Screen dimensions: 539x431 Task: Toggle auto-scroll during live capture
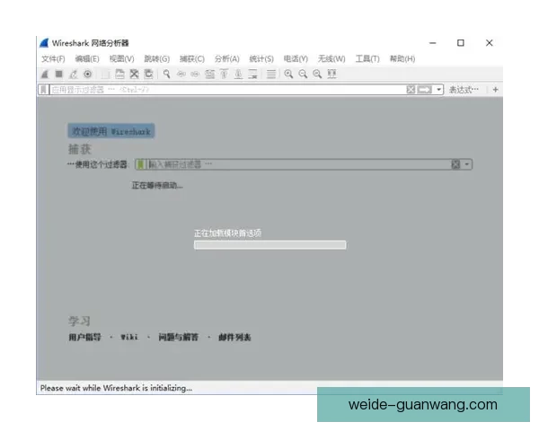253,74
